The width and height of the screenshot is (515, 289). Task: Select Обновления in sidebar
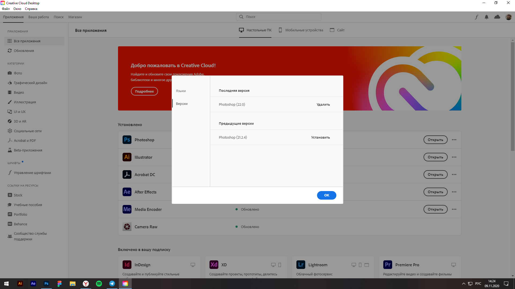34,51
